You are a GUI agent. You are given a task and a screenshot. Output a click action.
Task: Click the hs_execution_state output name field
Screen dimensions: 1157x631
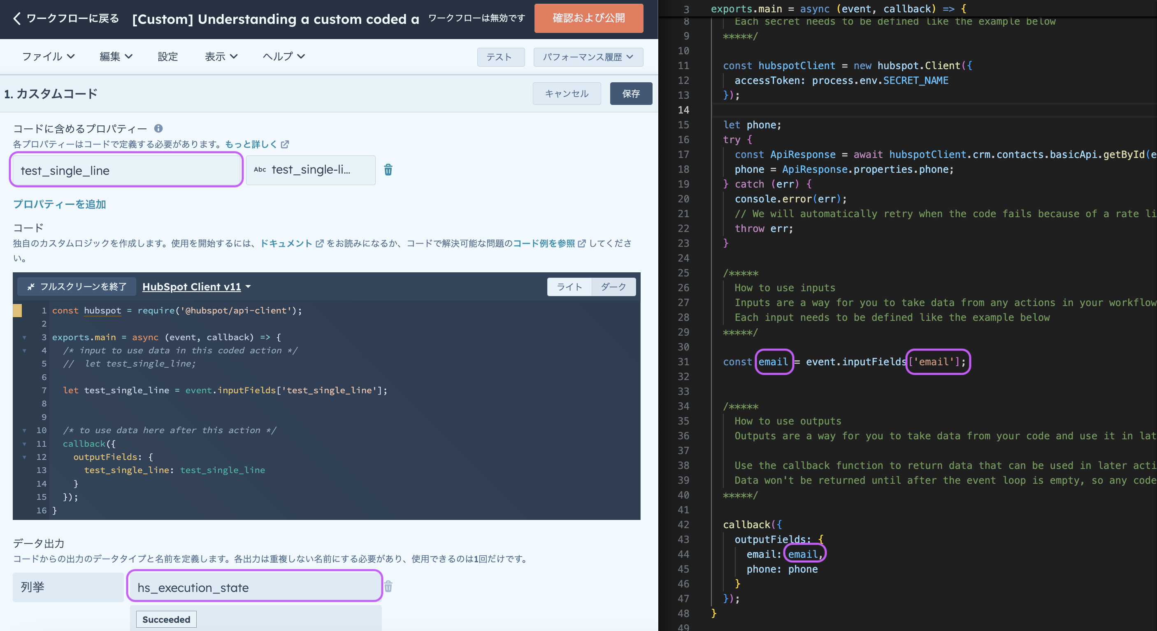(254, 587)
